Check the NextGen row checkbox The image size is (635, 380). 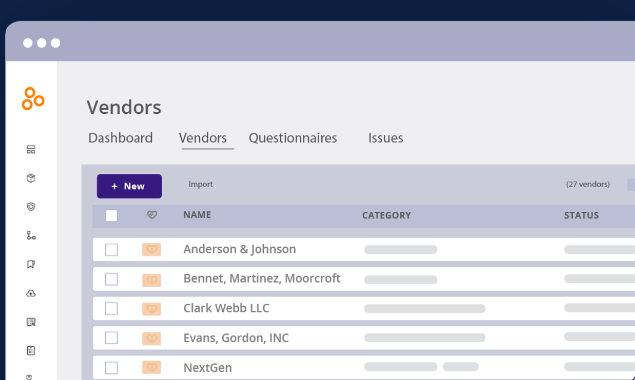click(111, 367)
